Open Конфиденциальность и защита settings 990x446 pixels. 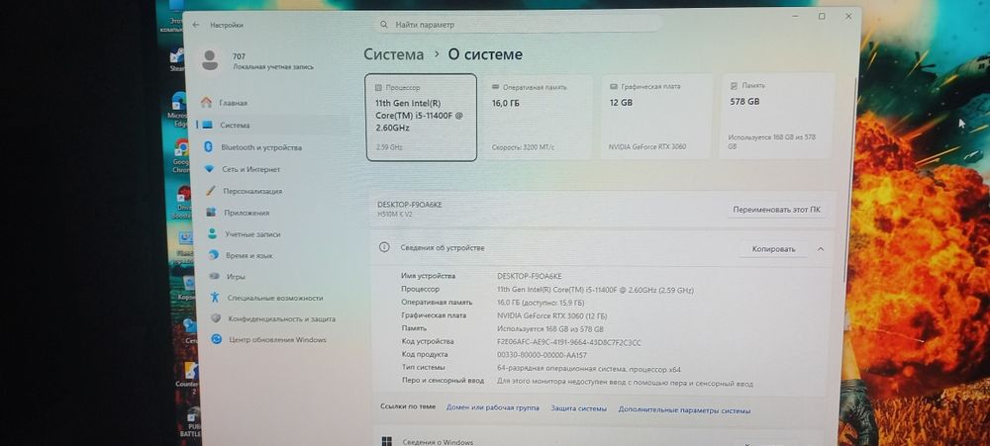coord(281,318)
